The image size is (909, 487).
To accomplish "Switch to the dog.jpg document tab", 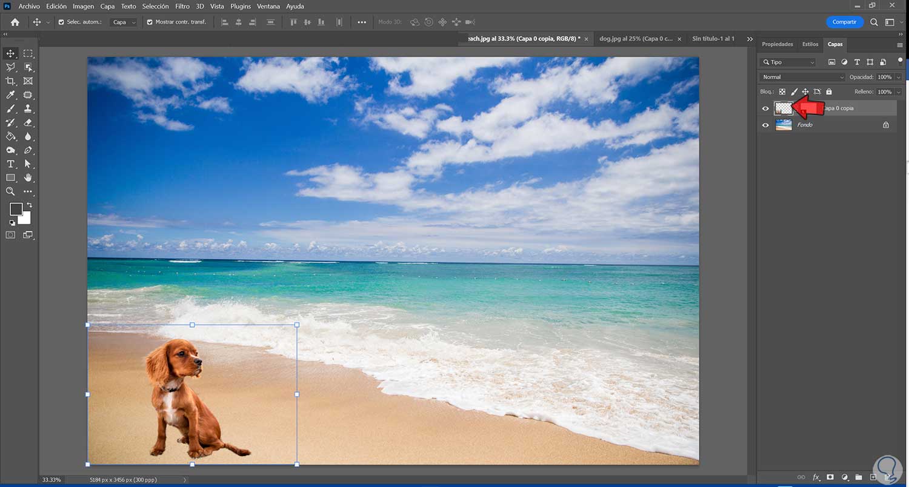I will [636, 39].
